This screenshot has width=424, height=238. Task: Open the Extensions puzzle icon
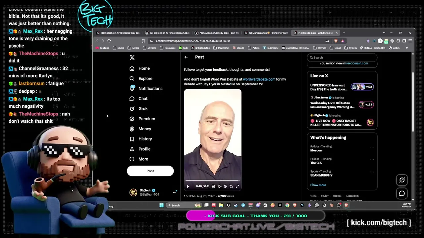(398, 41)
